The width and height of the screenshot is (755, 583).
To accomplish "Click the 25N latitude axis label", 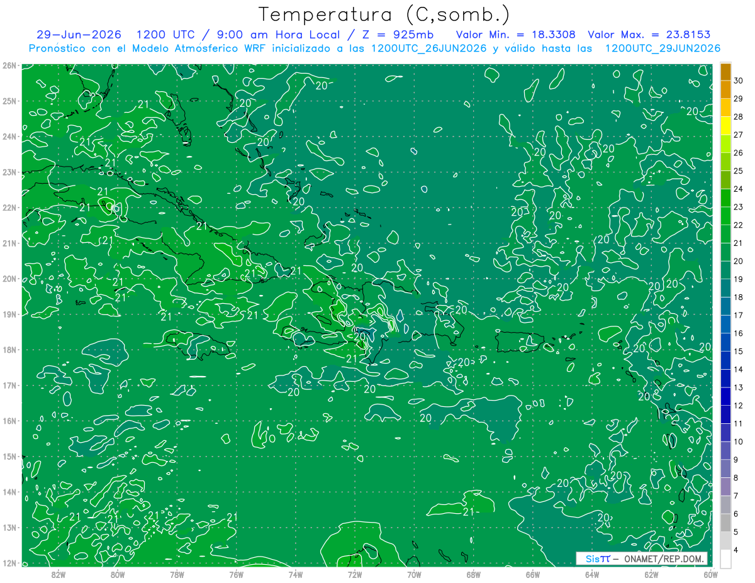I will pyautogui.click(x=9, y=101).
